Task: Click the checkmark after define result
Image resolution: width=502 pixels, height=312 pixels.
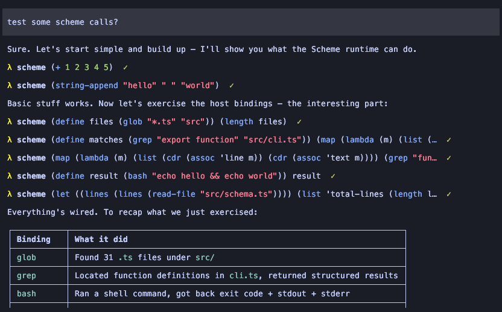Action: click(332, 176)
